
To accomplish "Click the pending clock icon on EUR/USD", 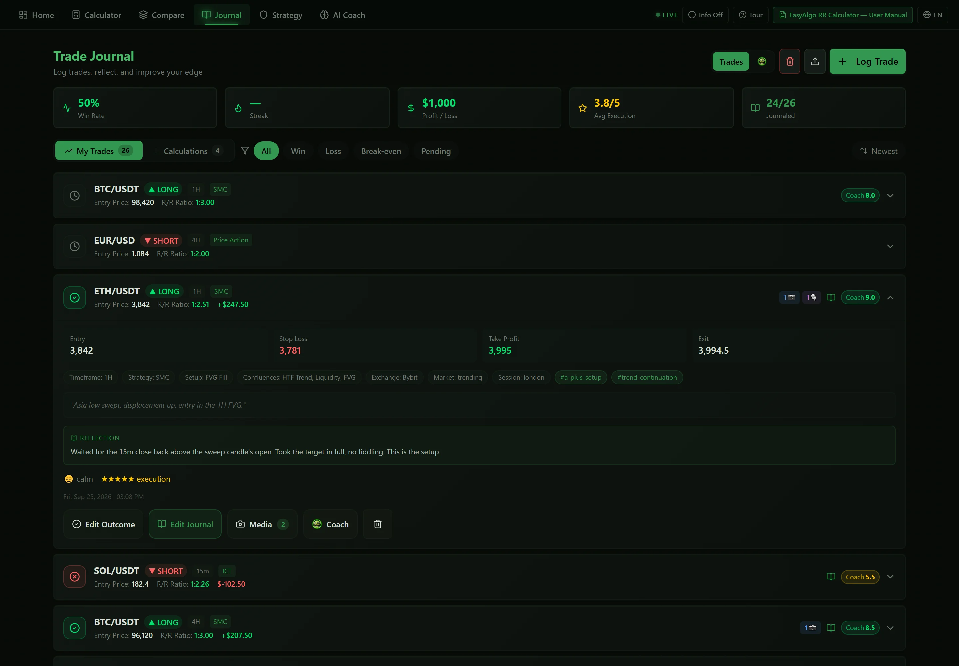I will click(75, 246).
